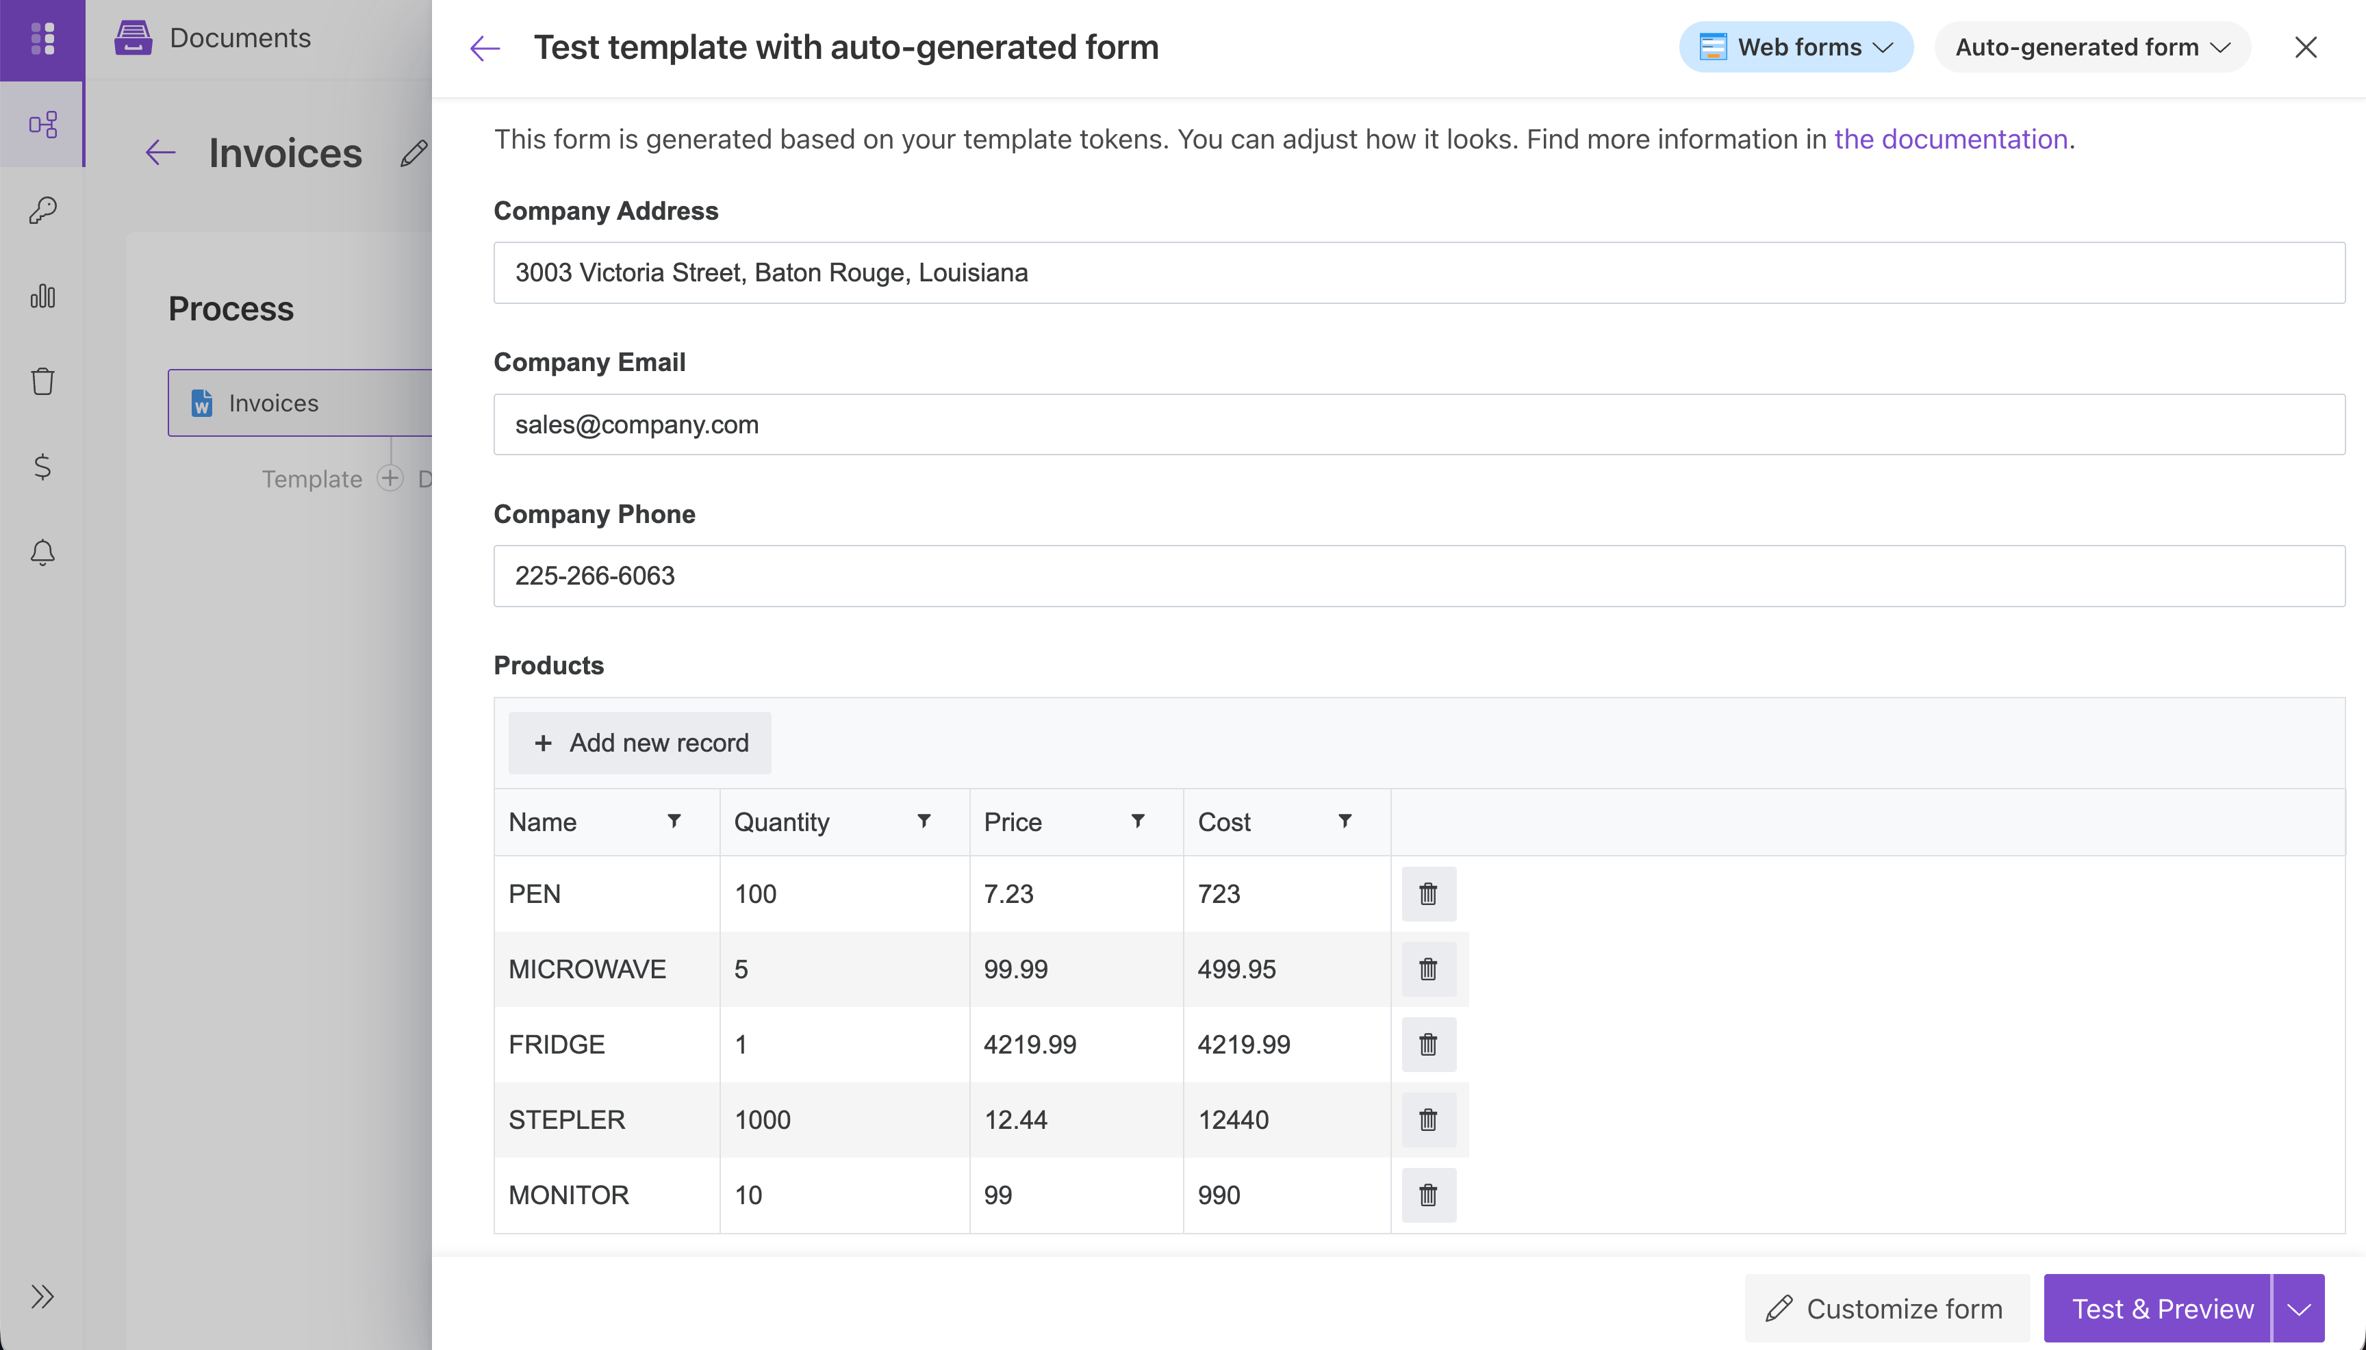Select the MICROWAVE name cell
The width and height of the screenshot is (2366, 1350).
pos(607,969)
